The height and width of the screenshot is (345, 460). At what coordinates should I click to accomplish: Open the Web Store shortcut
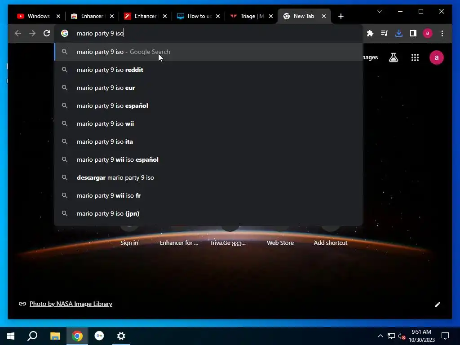pos(280,243)
